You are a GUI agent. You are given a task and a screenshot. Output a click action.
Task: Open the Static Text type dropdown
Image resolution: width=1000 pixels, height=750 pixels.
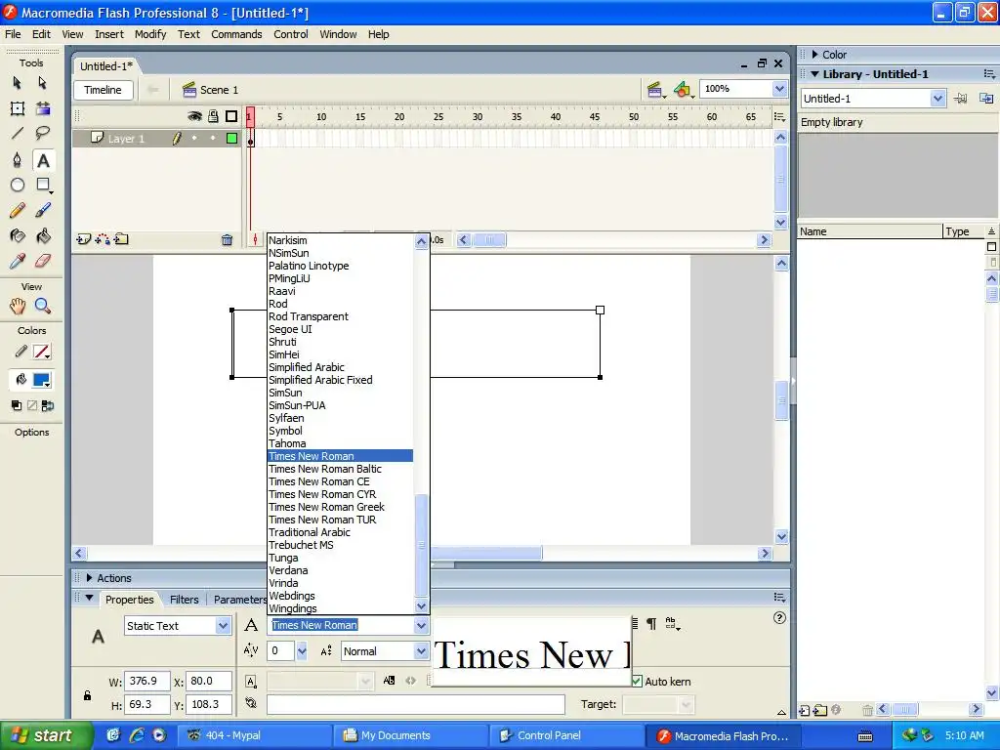[x=223, y=626]
